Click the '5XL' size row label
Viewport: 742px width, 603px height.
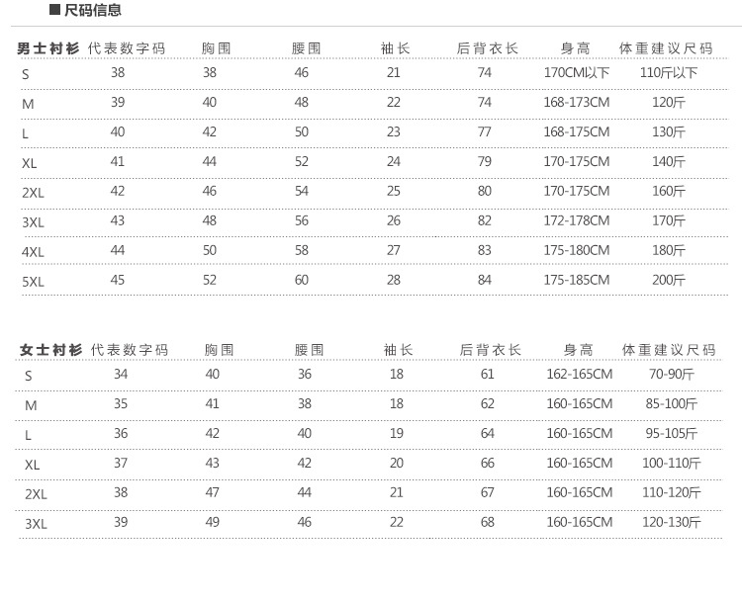point(33,282)
